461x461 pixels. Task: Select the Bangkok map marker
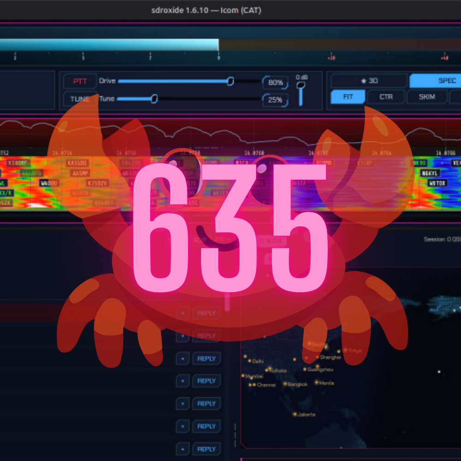point(285,384)
